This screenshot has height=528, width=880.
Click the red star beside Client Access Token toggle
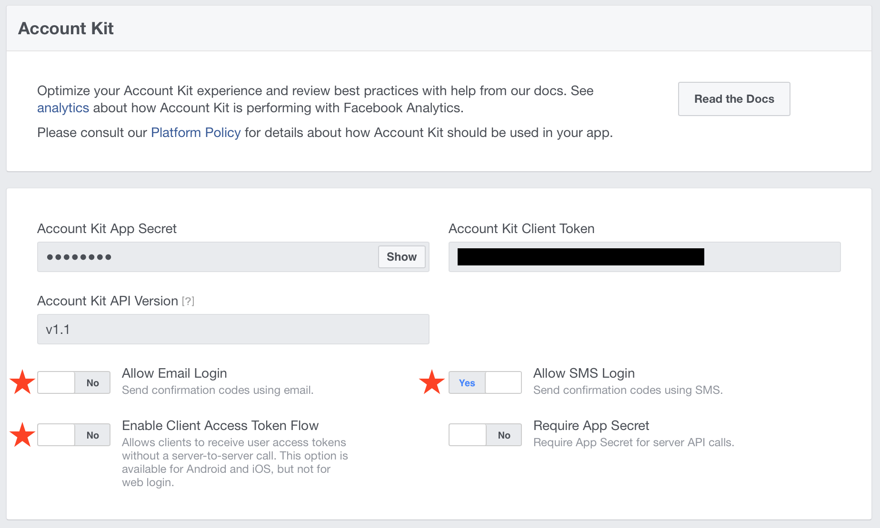22,435
